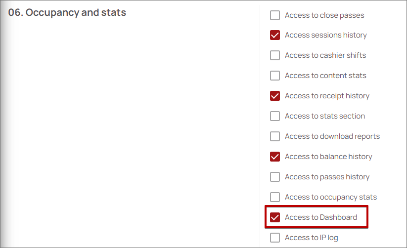The width and height of the screenshot is (407, 248).
Task: Turn on the Access to download reports checkbox
Action: pos(275,136)
